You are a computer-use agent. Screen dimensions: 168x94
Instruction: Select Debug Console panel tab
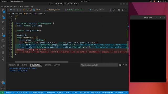pyautogui.click(x=36, y=65)
